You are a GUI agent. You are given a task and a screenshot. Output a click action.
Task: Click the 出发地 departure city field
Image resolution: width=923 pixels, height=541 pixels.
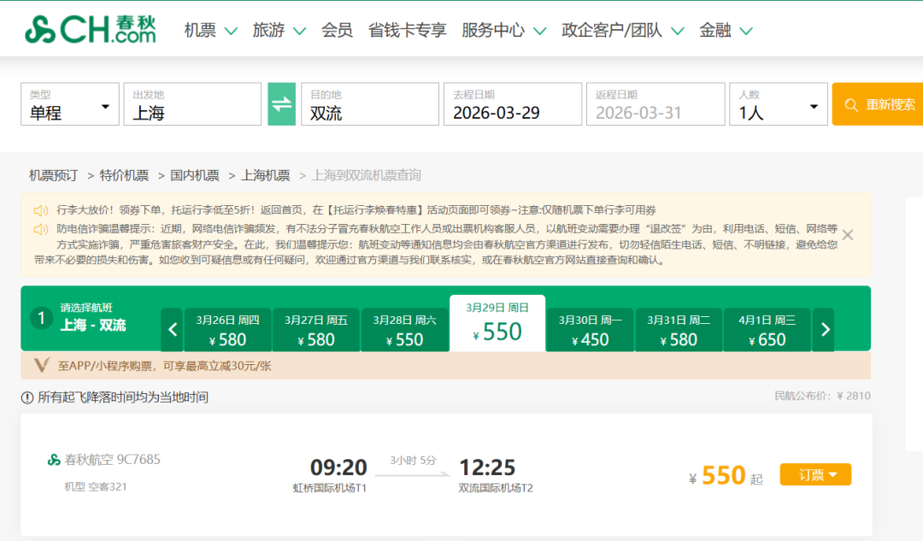pyautogui.click(x=192, y=104)
